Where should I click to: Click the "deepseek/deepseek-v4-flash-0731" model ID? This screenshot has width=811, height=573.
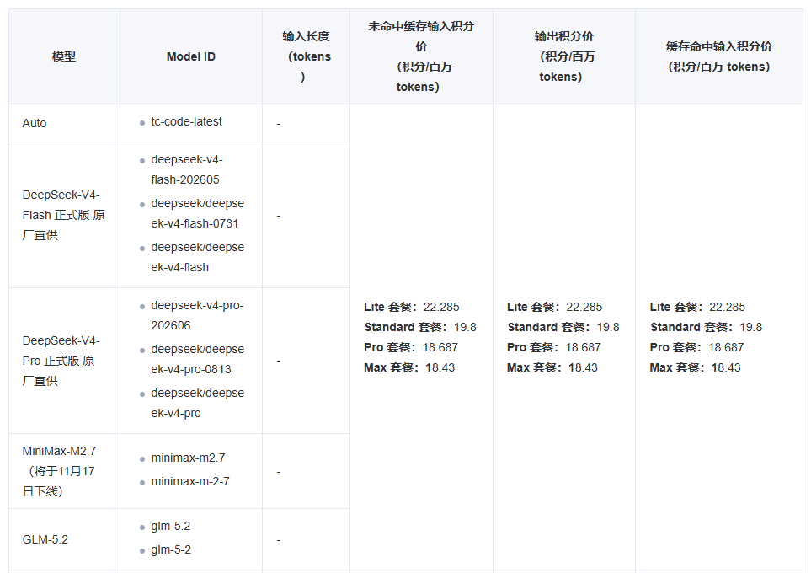198,213
